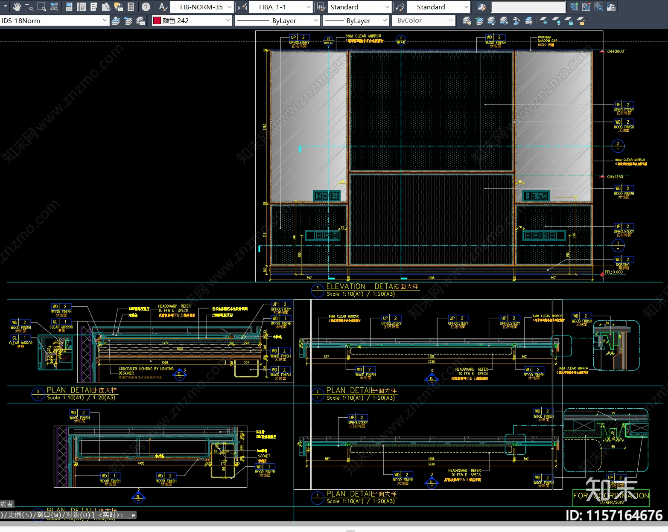This screenshot has width=668, height=532.
Task: Click the Zoom Realtime magnifier icon
Action: tap(29, 7)
